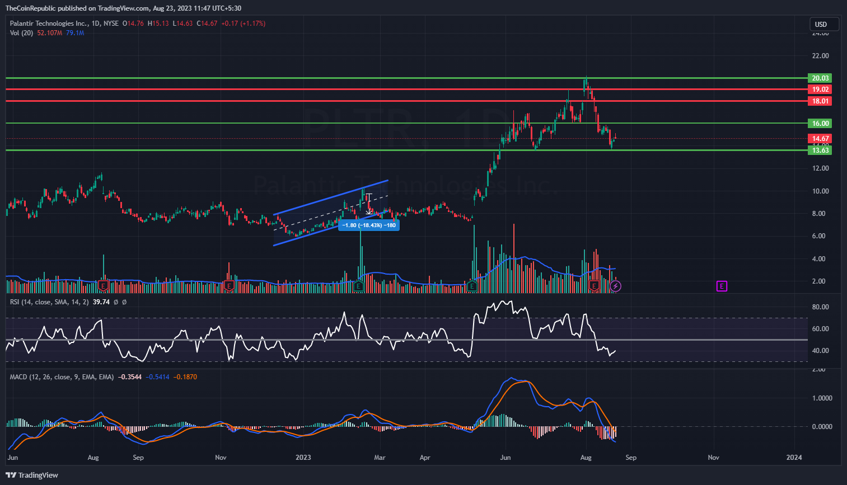Click the MACD line value -0.5414
The image size is (847, 485).
pos(157,377)
